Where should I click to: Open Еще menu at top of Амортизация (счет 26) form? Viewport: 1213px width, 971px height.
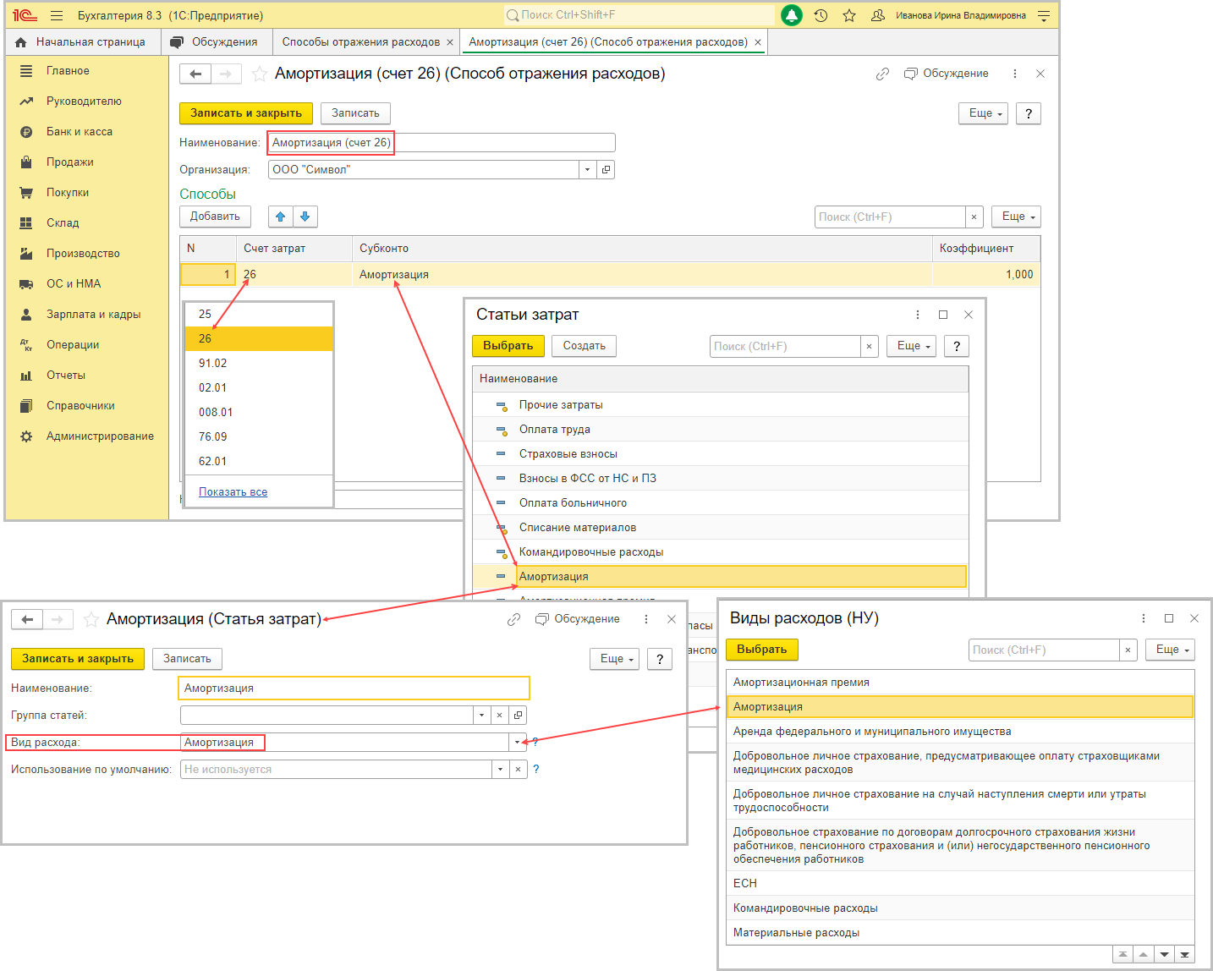click(x=983, y=113)
